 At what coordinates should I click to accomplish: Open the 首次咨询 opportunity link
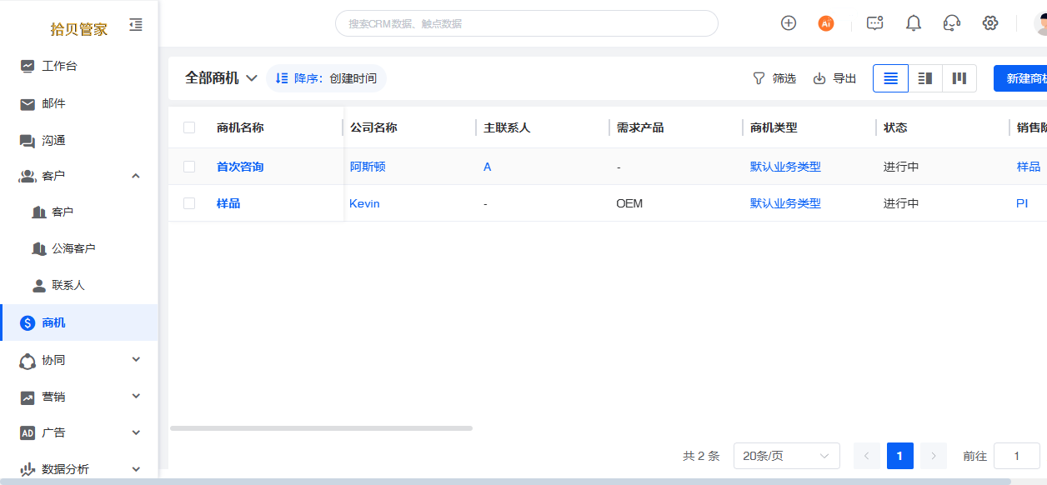click(240, 167)
